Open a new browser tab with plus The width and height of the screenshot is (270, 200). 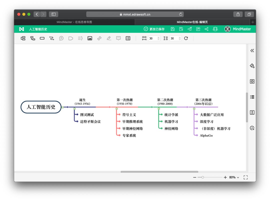pyautogui.click(x=253, y=22)
